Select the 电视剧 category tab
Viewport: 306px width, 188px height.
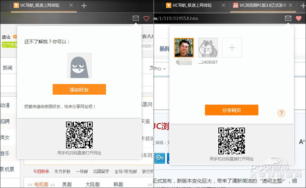[41, 184]
